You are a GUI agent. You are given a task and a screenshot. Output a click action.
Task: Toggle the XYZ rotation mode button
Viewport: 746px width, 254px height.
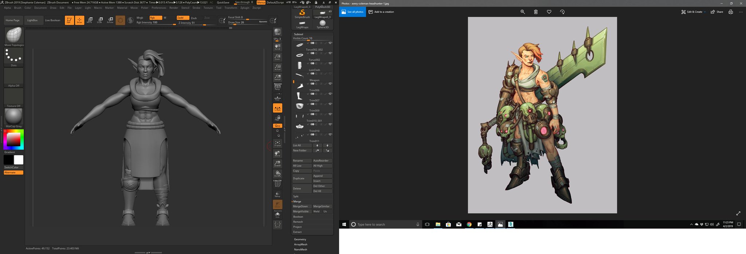click(278, 126)
